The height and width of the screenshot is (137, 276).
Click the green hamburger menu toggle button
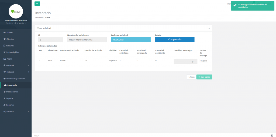[37, 3]
